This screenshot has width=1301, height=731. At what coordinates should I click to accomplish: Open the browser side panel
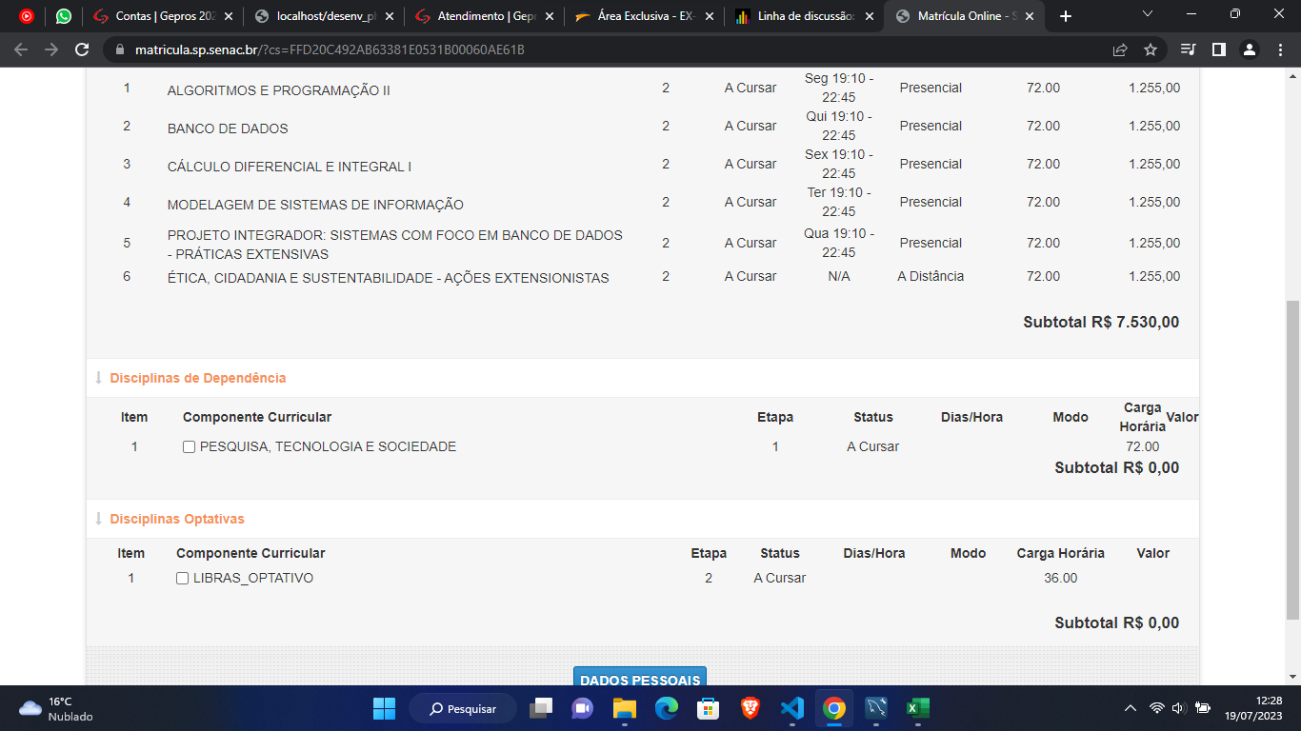pos(1218,49)
